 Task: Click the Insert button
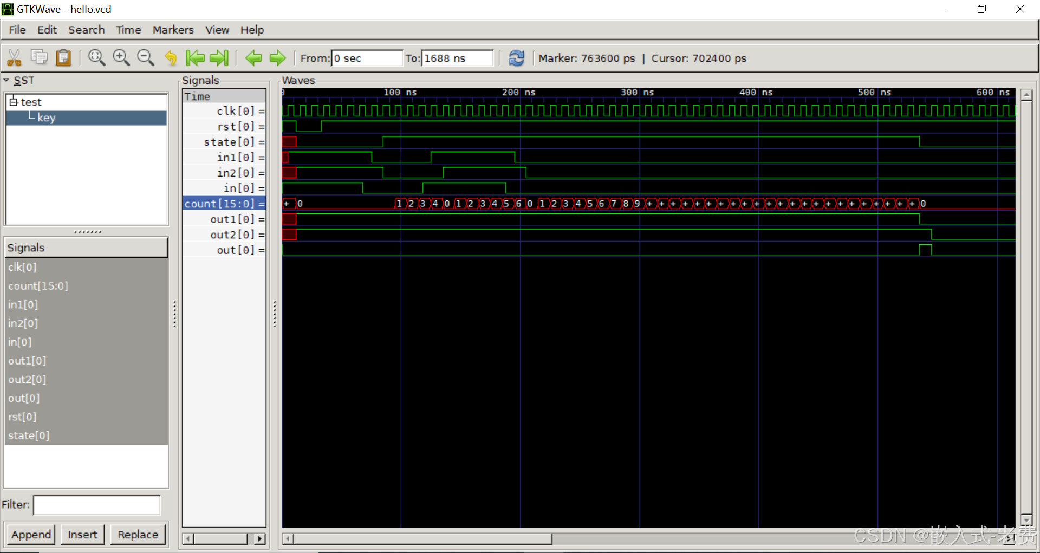pyautogui.click(x=82, y=535)
